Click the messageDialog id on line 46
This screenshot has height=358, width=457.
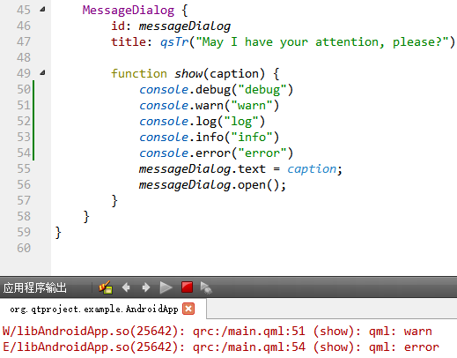coord(185,26)
